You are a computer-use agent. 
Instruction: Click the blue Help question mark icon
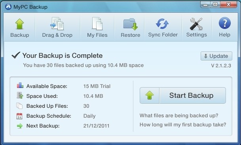224,23
